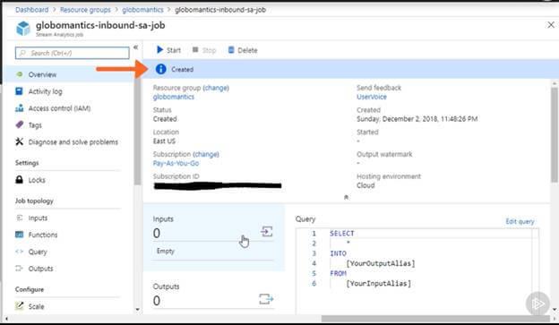Click the Stream Analytics job cube icon
Viewport: 559px width, 325px height.
coord(23,29)
